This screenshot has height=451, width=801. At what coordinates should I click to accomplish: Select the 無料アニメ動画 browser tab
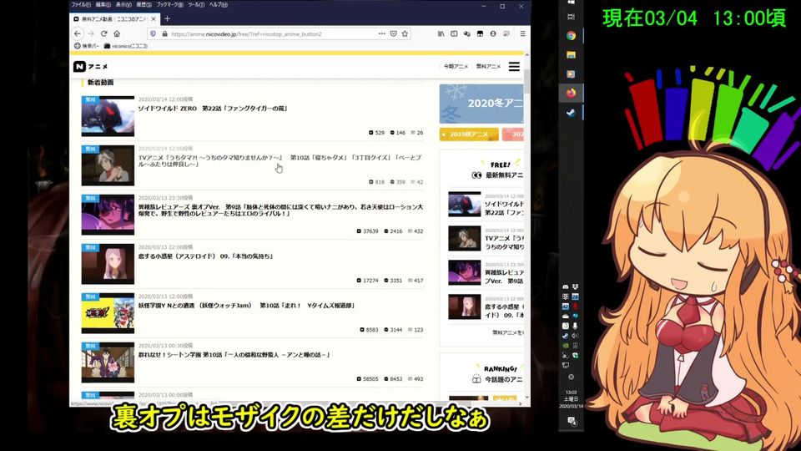(115, 19)
